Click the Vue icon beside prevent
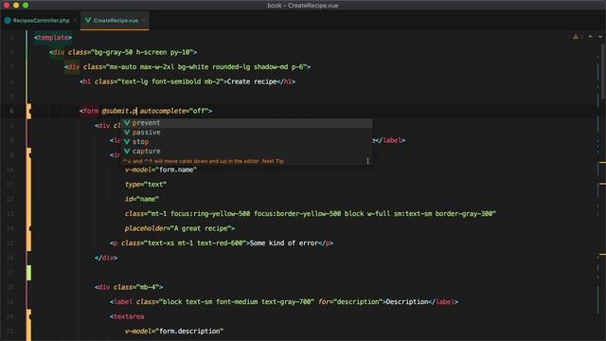 127,122
